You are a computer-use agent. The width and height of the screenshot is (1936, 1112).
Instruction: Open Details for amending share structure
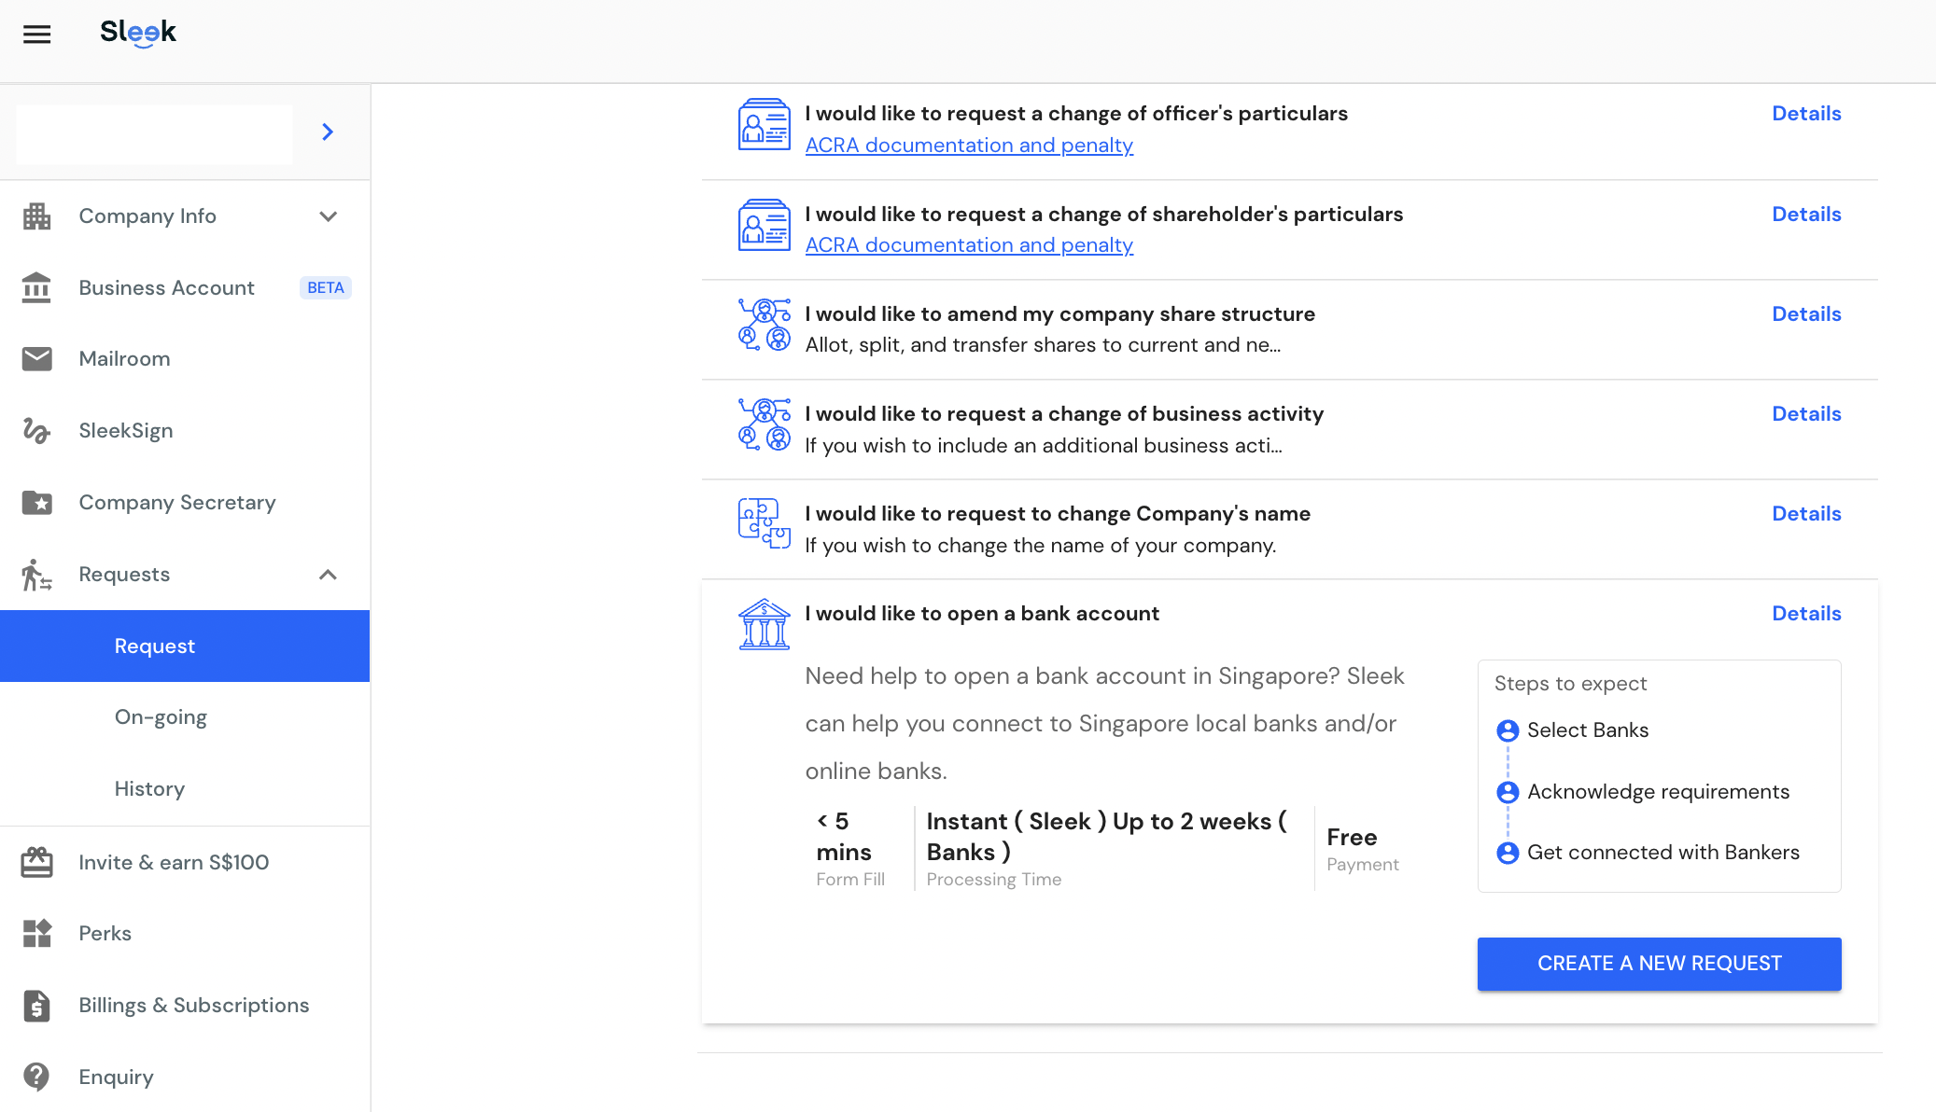[1806, 313]
